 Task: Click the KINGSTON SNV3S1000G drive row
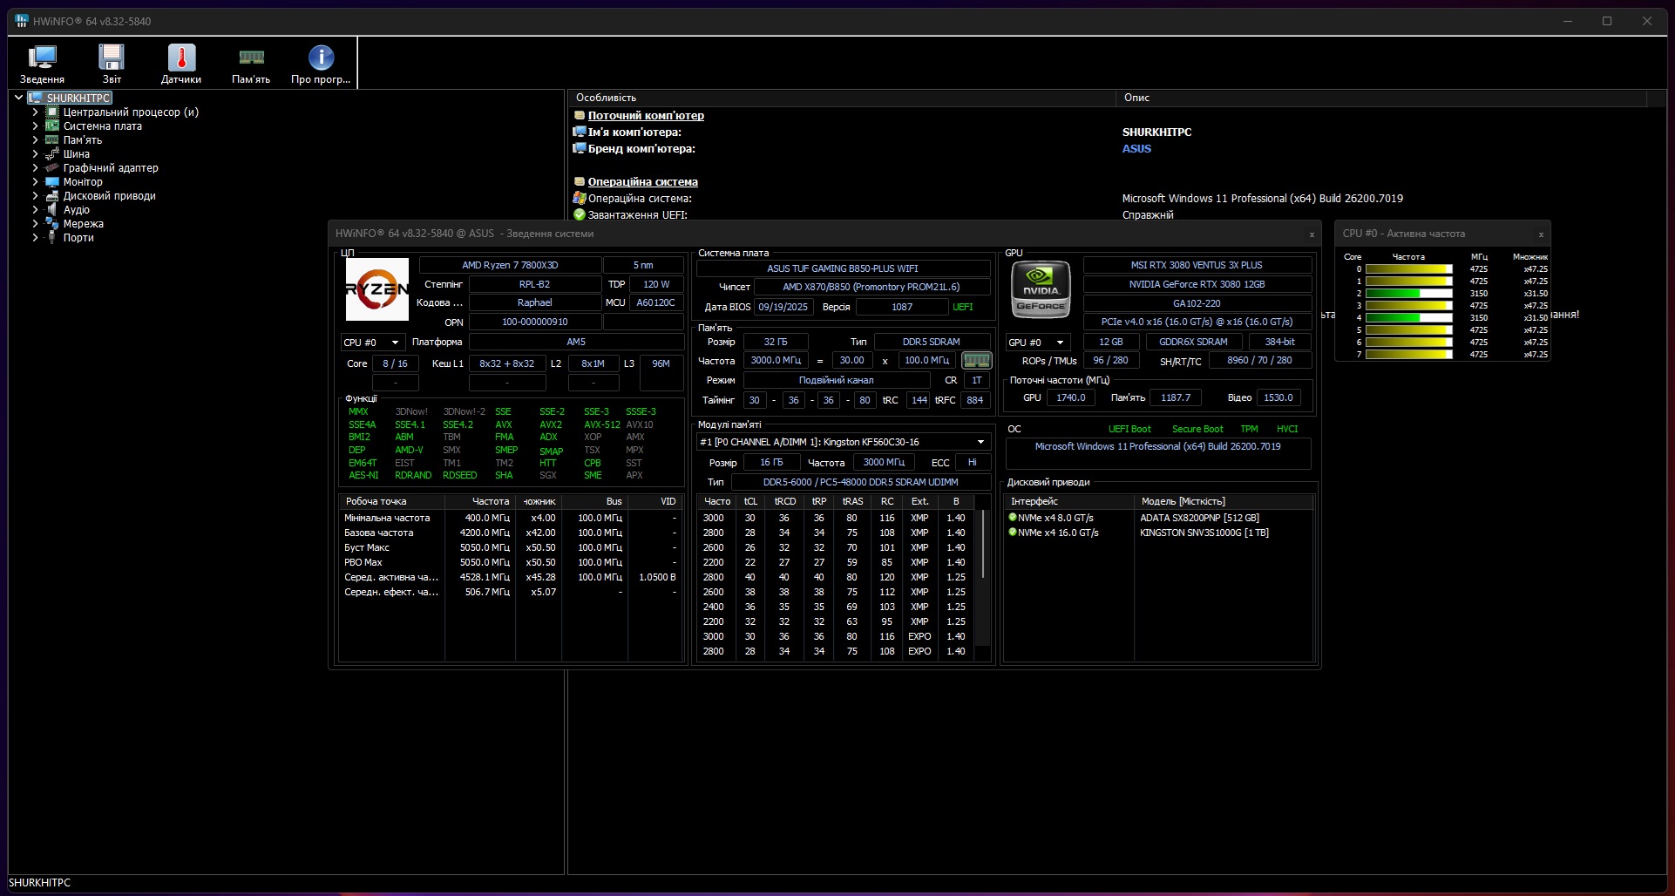click(x=1158, y=533)
